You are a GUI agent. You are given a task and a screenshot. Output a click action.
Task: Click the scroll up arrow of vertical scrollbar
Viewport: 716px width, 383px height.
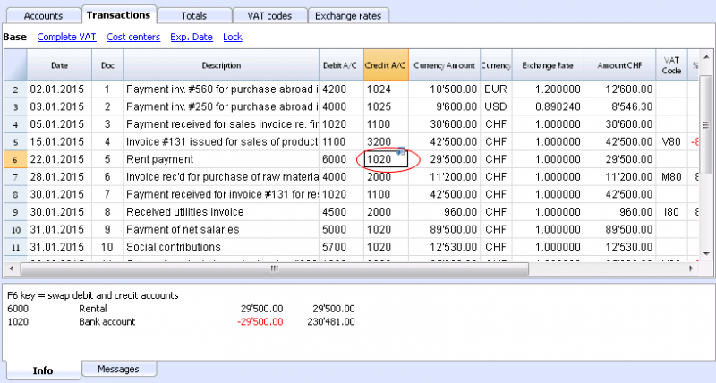[x=706, y=56]
